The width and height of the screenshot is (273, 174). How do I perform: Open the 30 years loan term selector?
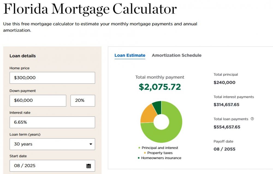point(52,144)
